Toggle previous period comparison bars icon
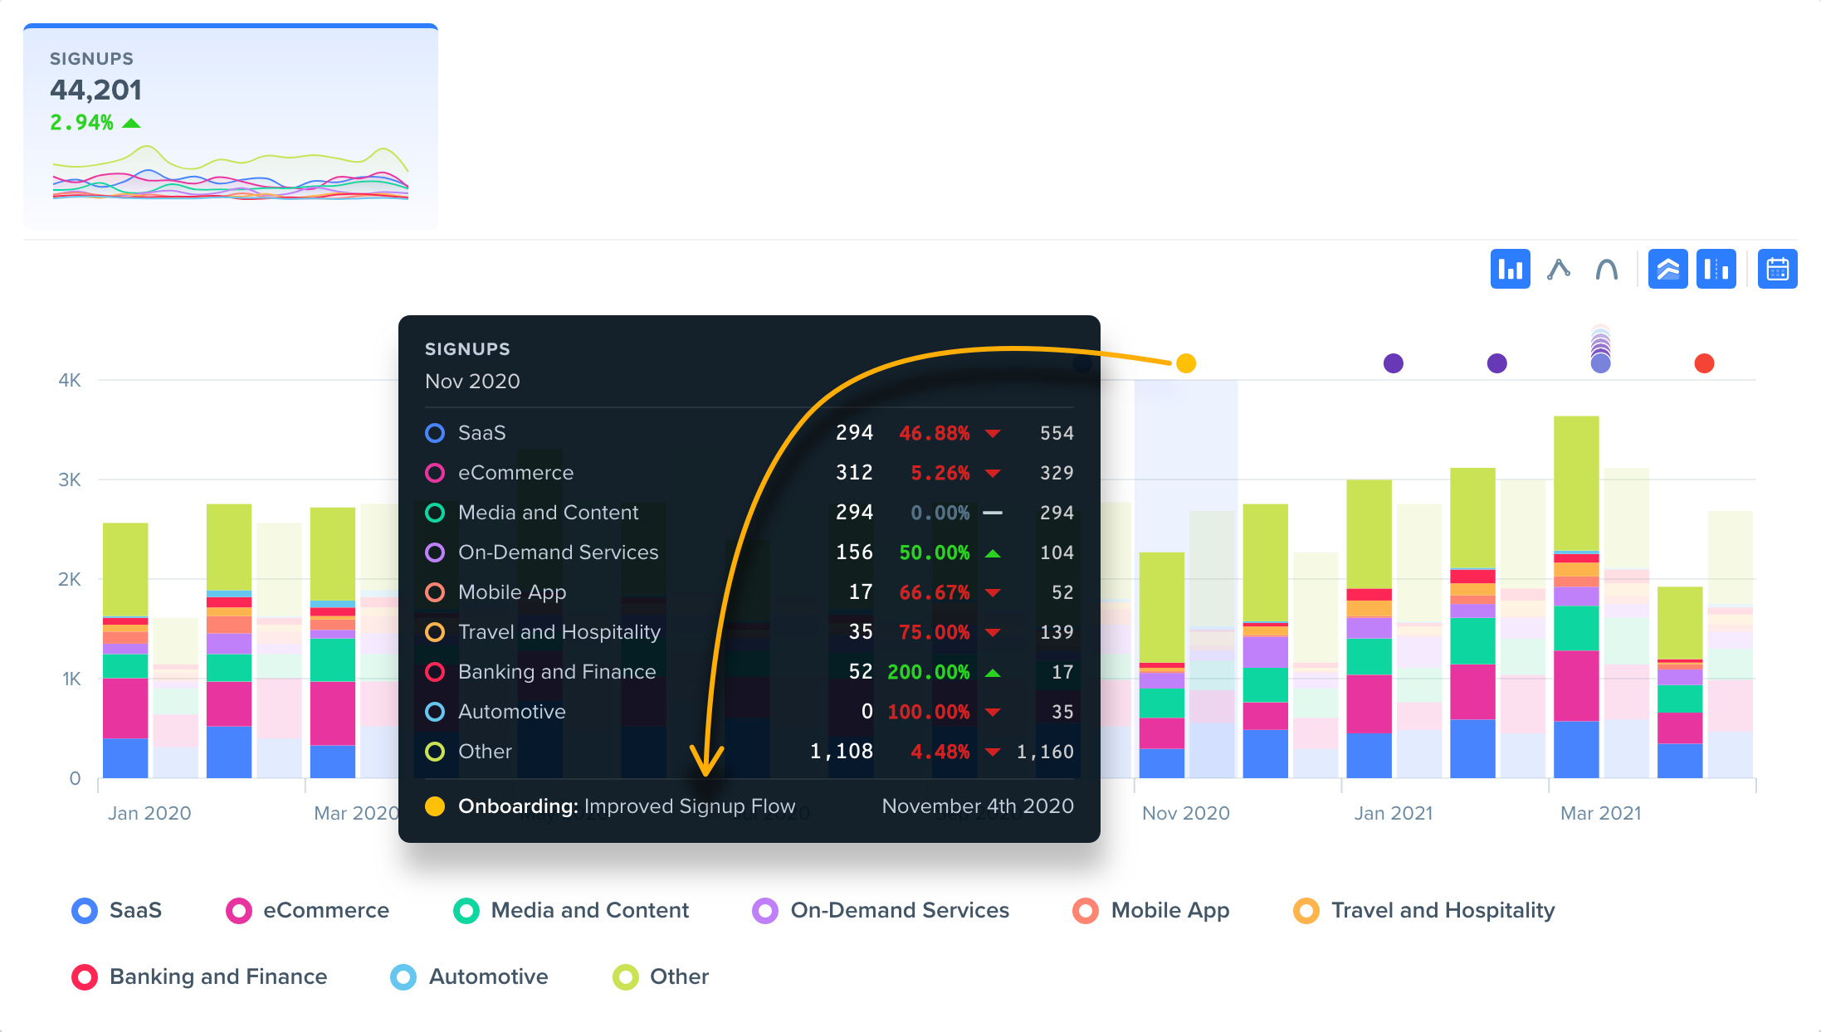The width and height of the screenshot is (1821, 1032). (1716, 270)
